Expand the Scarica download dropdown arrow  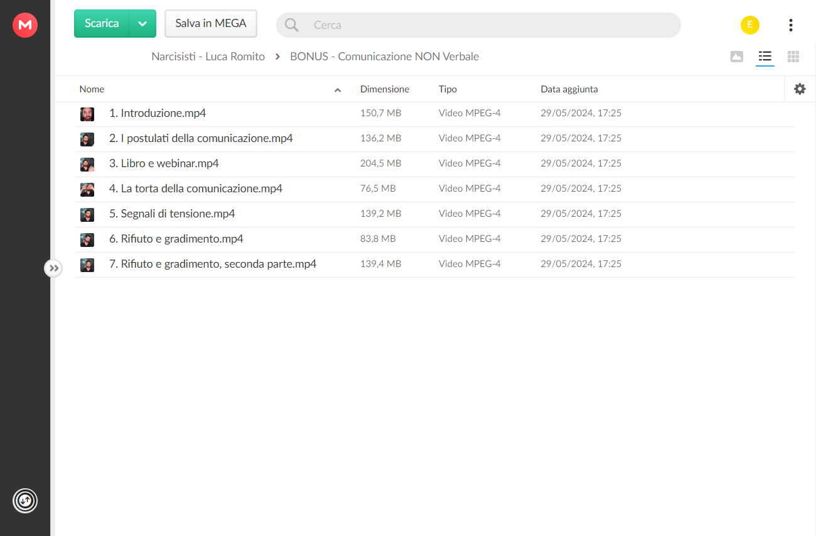pyautogui.click(x=142, y=24)
